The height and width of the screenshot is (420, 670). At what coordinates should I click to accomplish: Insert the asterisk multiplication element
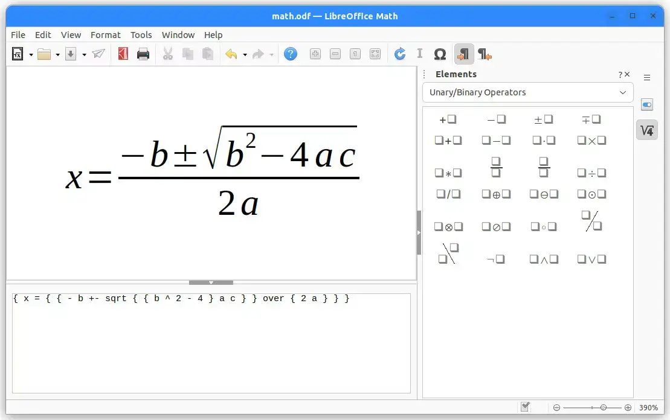click(448, 173)
